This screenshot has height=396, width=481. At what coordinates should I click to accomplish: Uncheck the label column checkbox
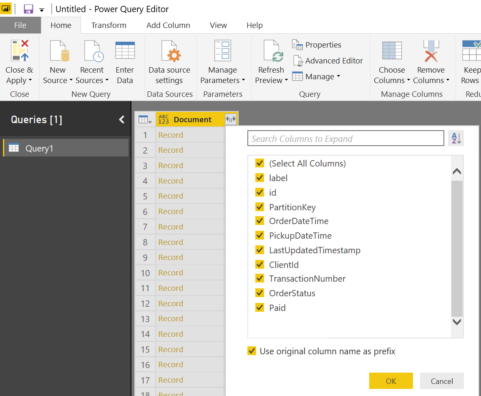coord(259,178)
